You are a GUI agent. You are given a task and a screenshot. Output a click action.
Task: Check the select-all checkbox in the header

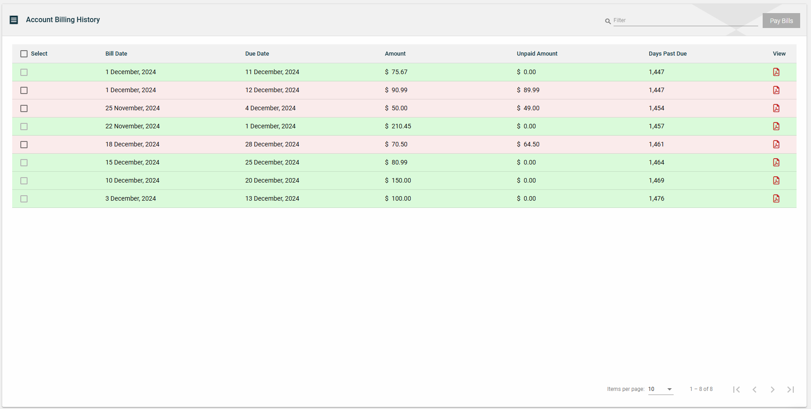[x=24, y=54]
